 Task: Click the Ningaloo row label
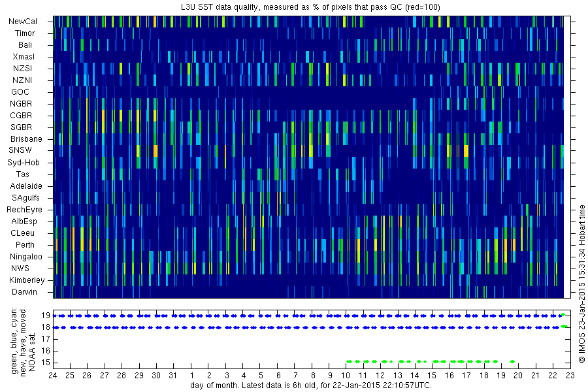tap(26, 257)
